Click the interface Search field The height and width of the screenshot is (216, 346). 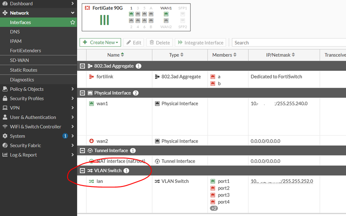[x=289, y=43]
